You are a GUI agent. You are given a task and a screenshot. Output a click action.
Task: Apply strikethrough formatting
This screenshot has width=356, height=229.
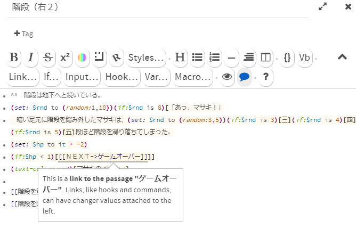(48, 58)
